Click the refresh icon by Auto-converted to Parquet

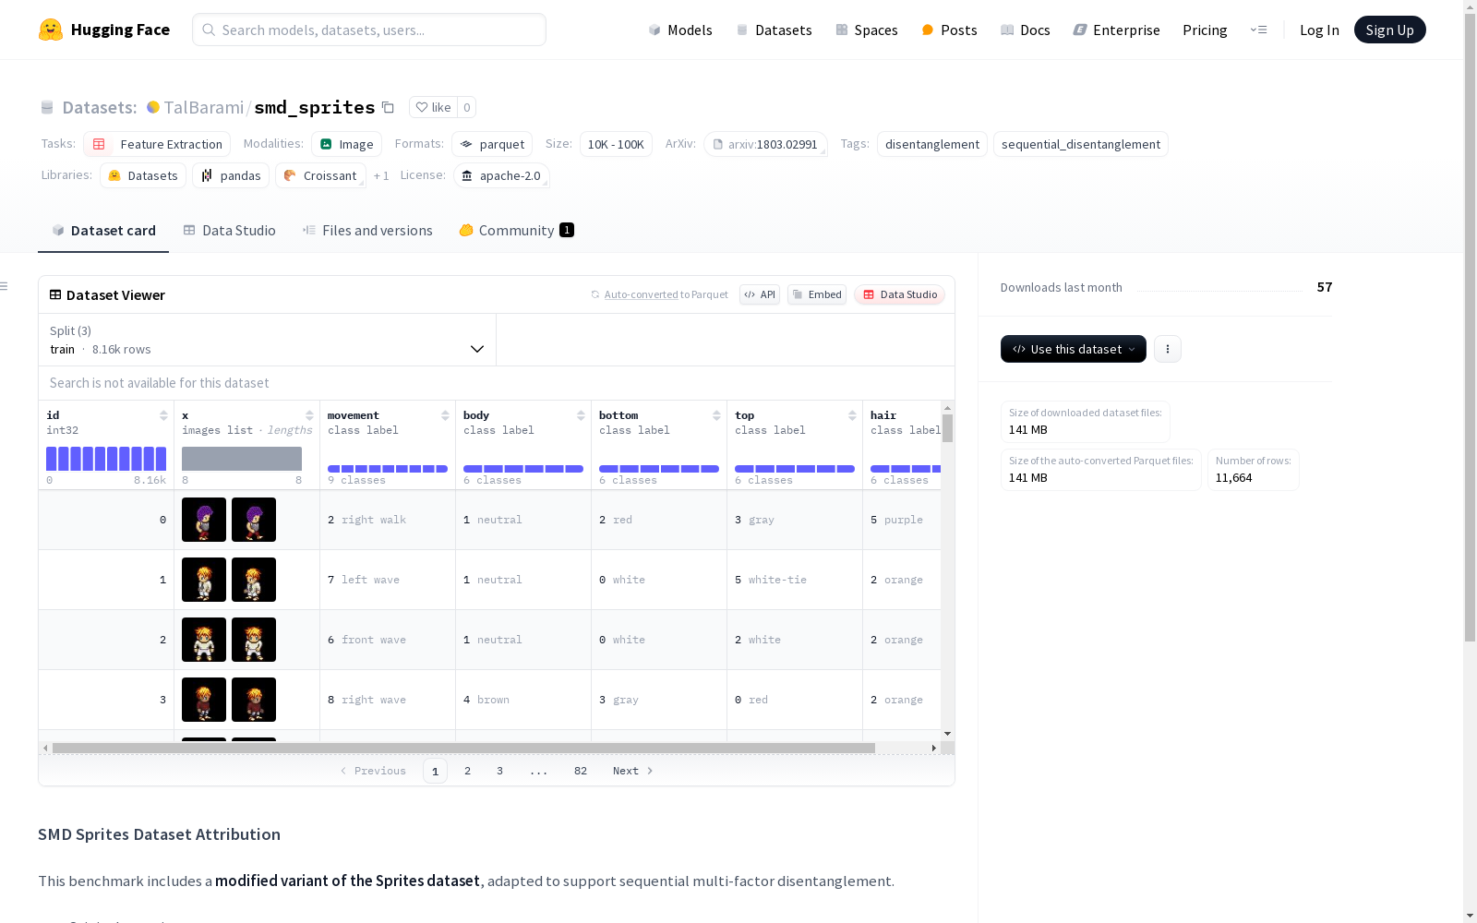(595, 294)
